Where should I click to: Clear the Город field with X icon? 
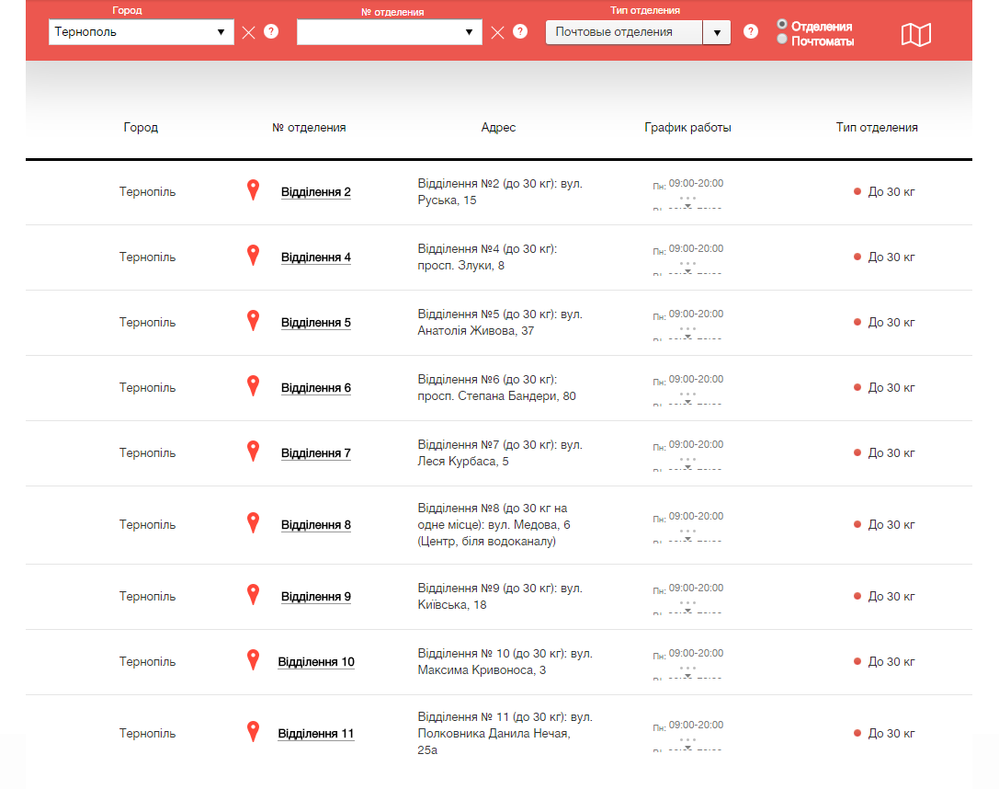[x=249, y=32]
